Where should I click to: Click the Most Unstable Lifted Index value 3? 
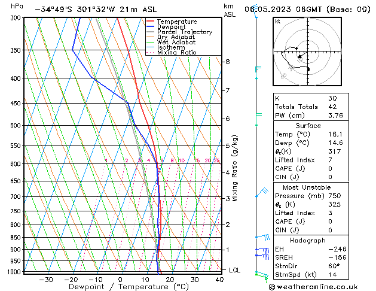coord(330,213)
